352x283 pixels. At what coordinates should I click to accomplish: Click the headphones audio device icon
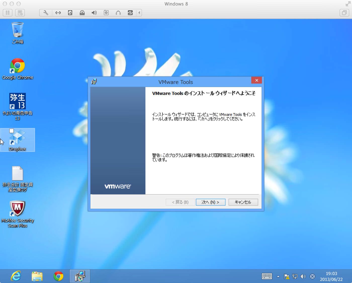click(118, 13)
